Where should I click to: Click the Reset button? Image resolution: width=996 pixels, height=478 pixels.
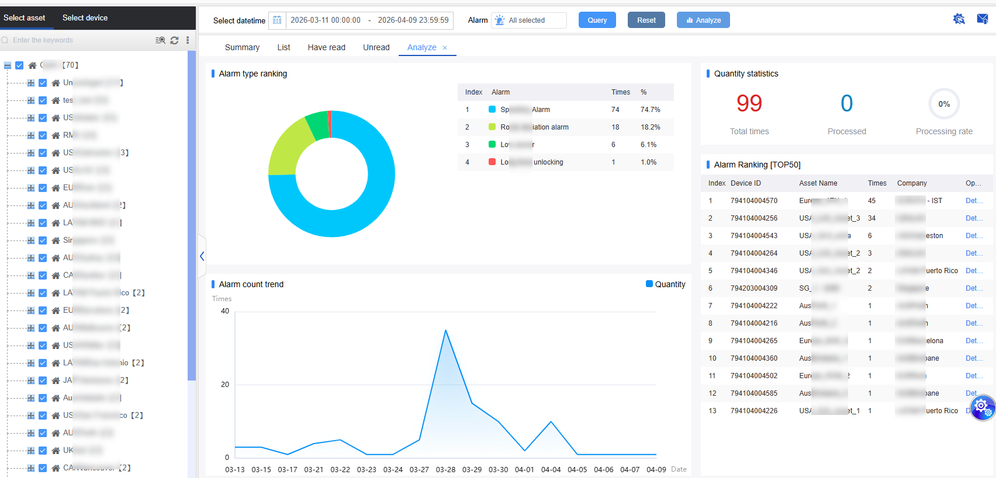646,20
